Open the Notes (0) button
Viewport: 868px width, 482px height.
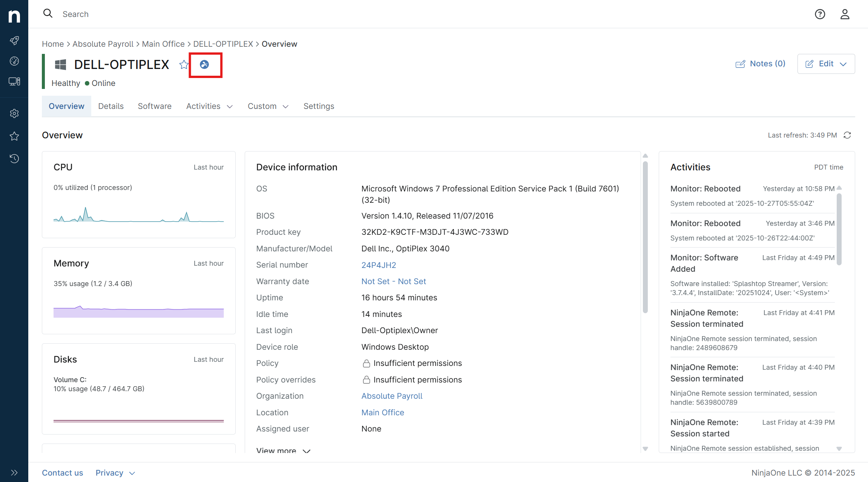coord(761,64)
